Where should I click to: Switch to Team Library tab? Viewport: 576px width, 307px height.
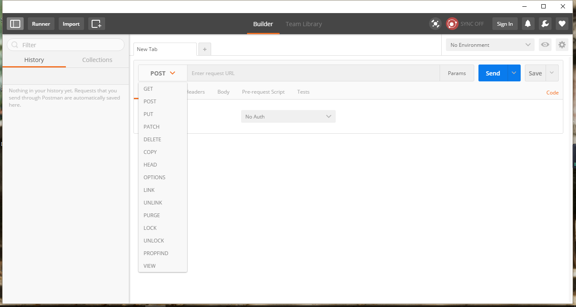pyautogui.click(x=304, y=24)
